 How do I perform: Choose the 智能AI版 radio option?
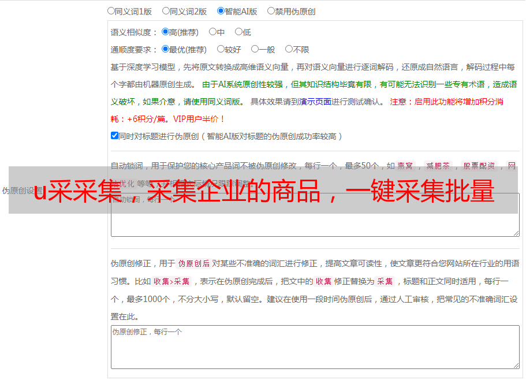click(221, 10)
